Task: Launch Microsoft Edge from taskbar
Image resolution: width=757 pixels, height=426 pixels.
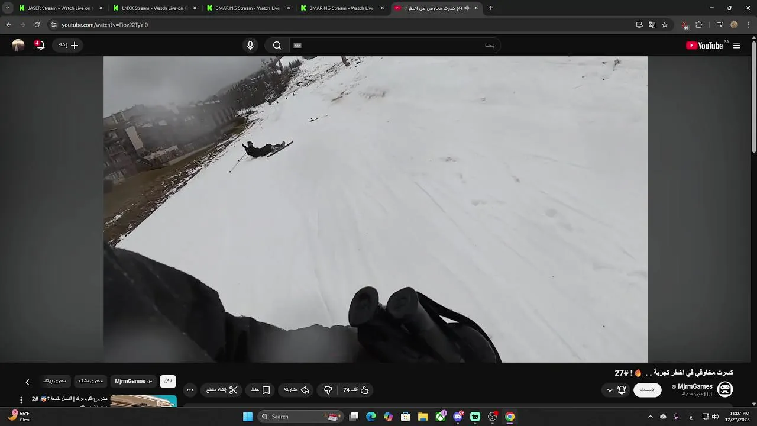Action: point(371,417)
